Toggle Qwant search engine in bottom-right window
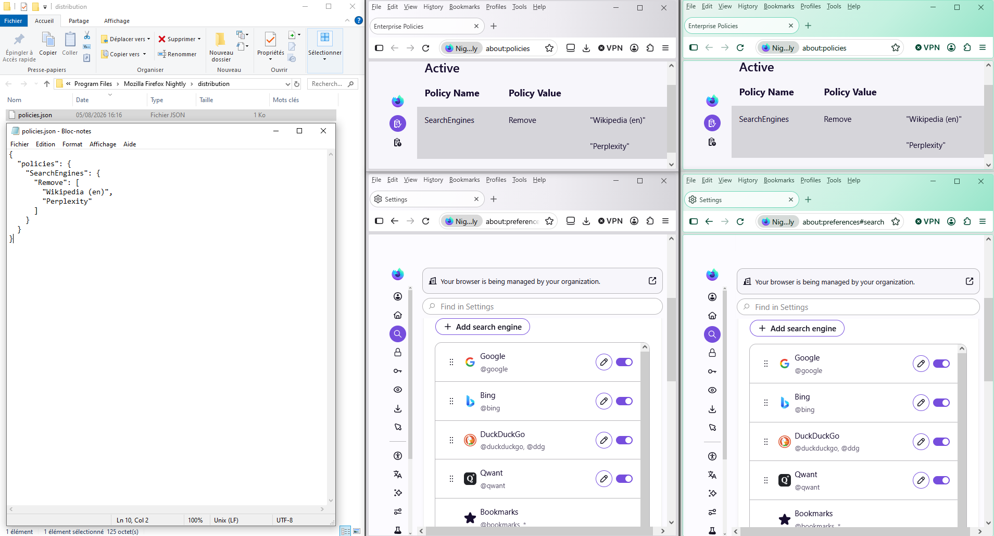This screenshot has height=536, width=994. [x=941, y=480]
